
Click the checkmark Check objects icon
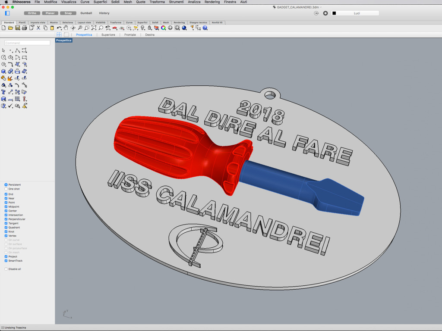click(x=11, y=106)
